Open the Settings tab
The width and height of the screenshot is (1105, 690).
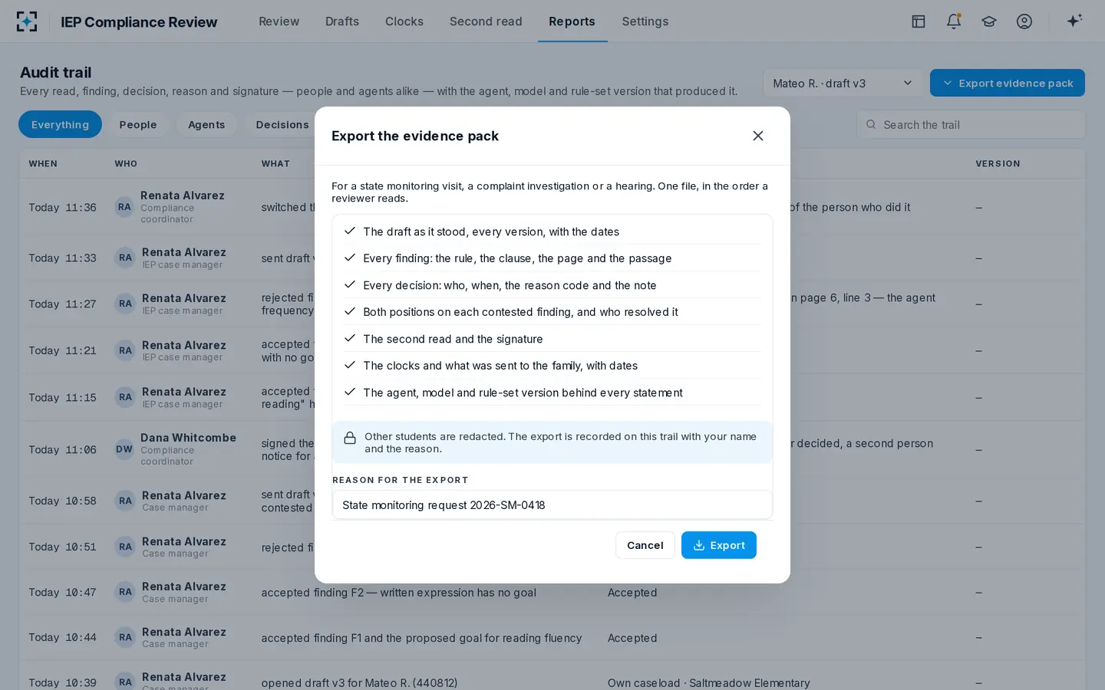[645, 21]
